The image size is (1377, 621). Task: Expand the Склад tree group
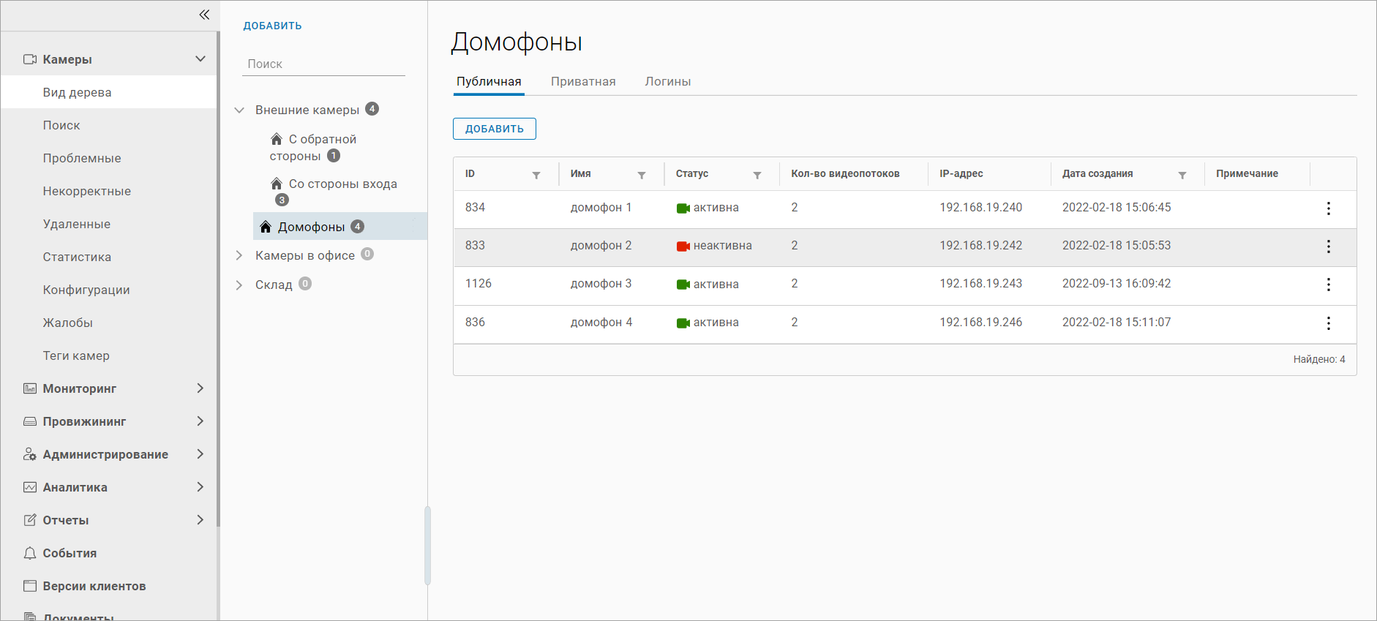[x=239, y=285]
